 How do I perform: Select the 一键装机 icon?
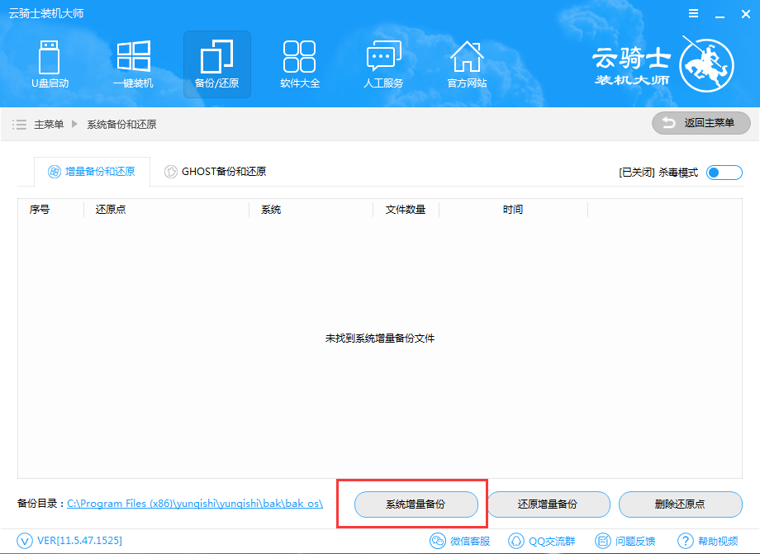coord(133,64)
